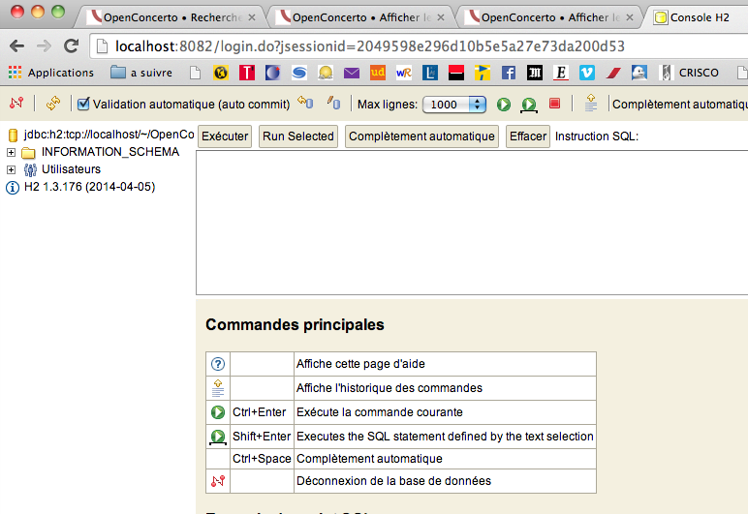Screen dimensions: 748x514
Task: Click the green run icon in the toolbar
Action: [504, 105]
